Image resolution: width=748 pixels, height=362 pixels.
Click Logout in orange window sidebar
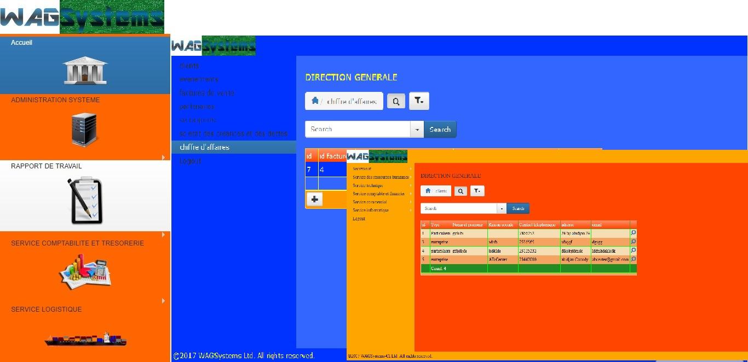(359, 218)
